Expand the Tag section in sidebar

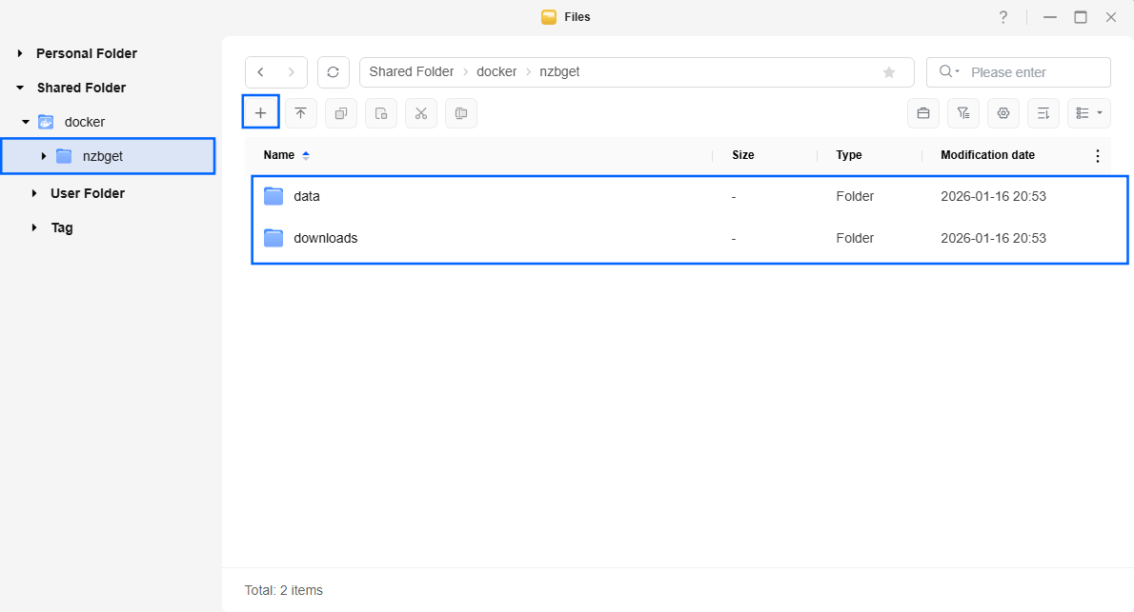click(34, 227)
